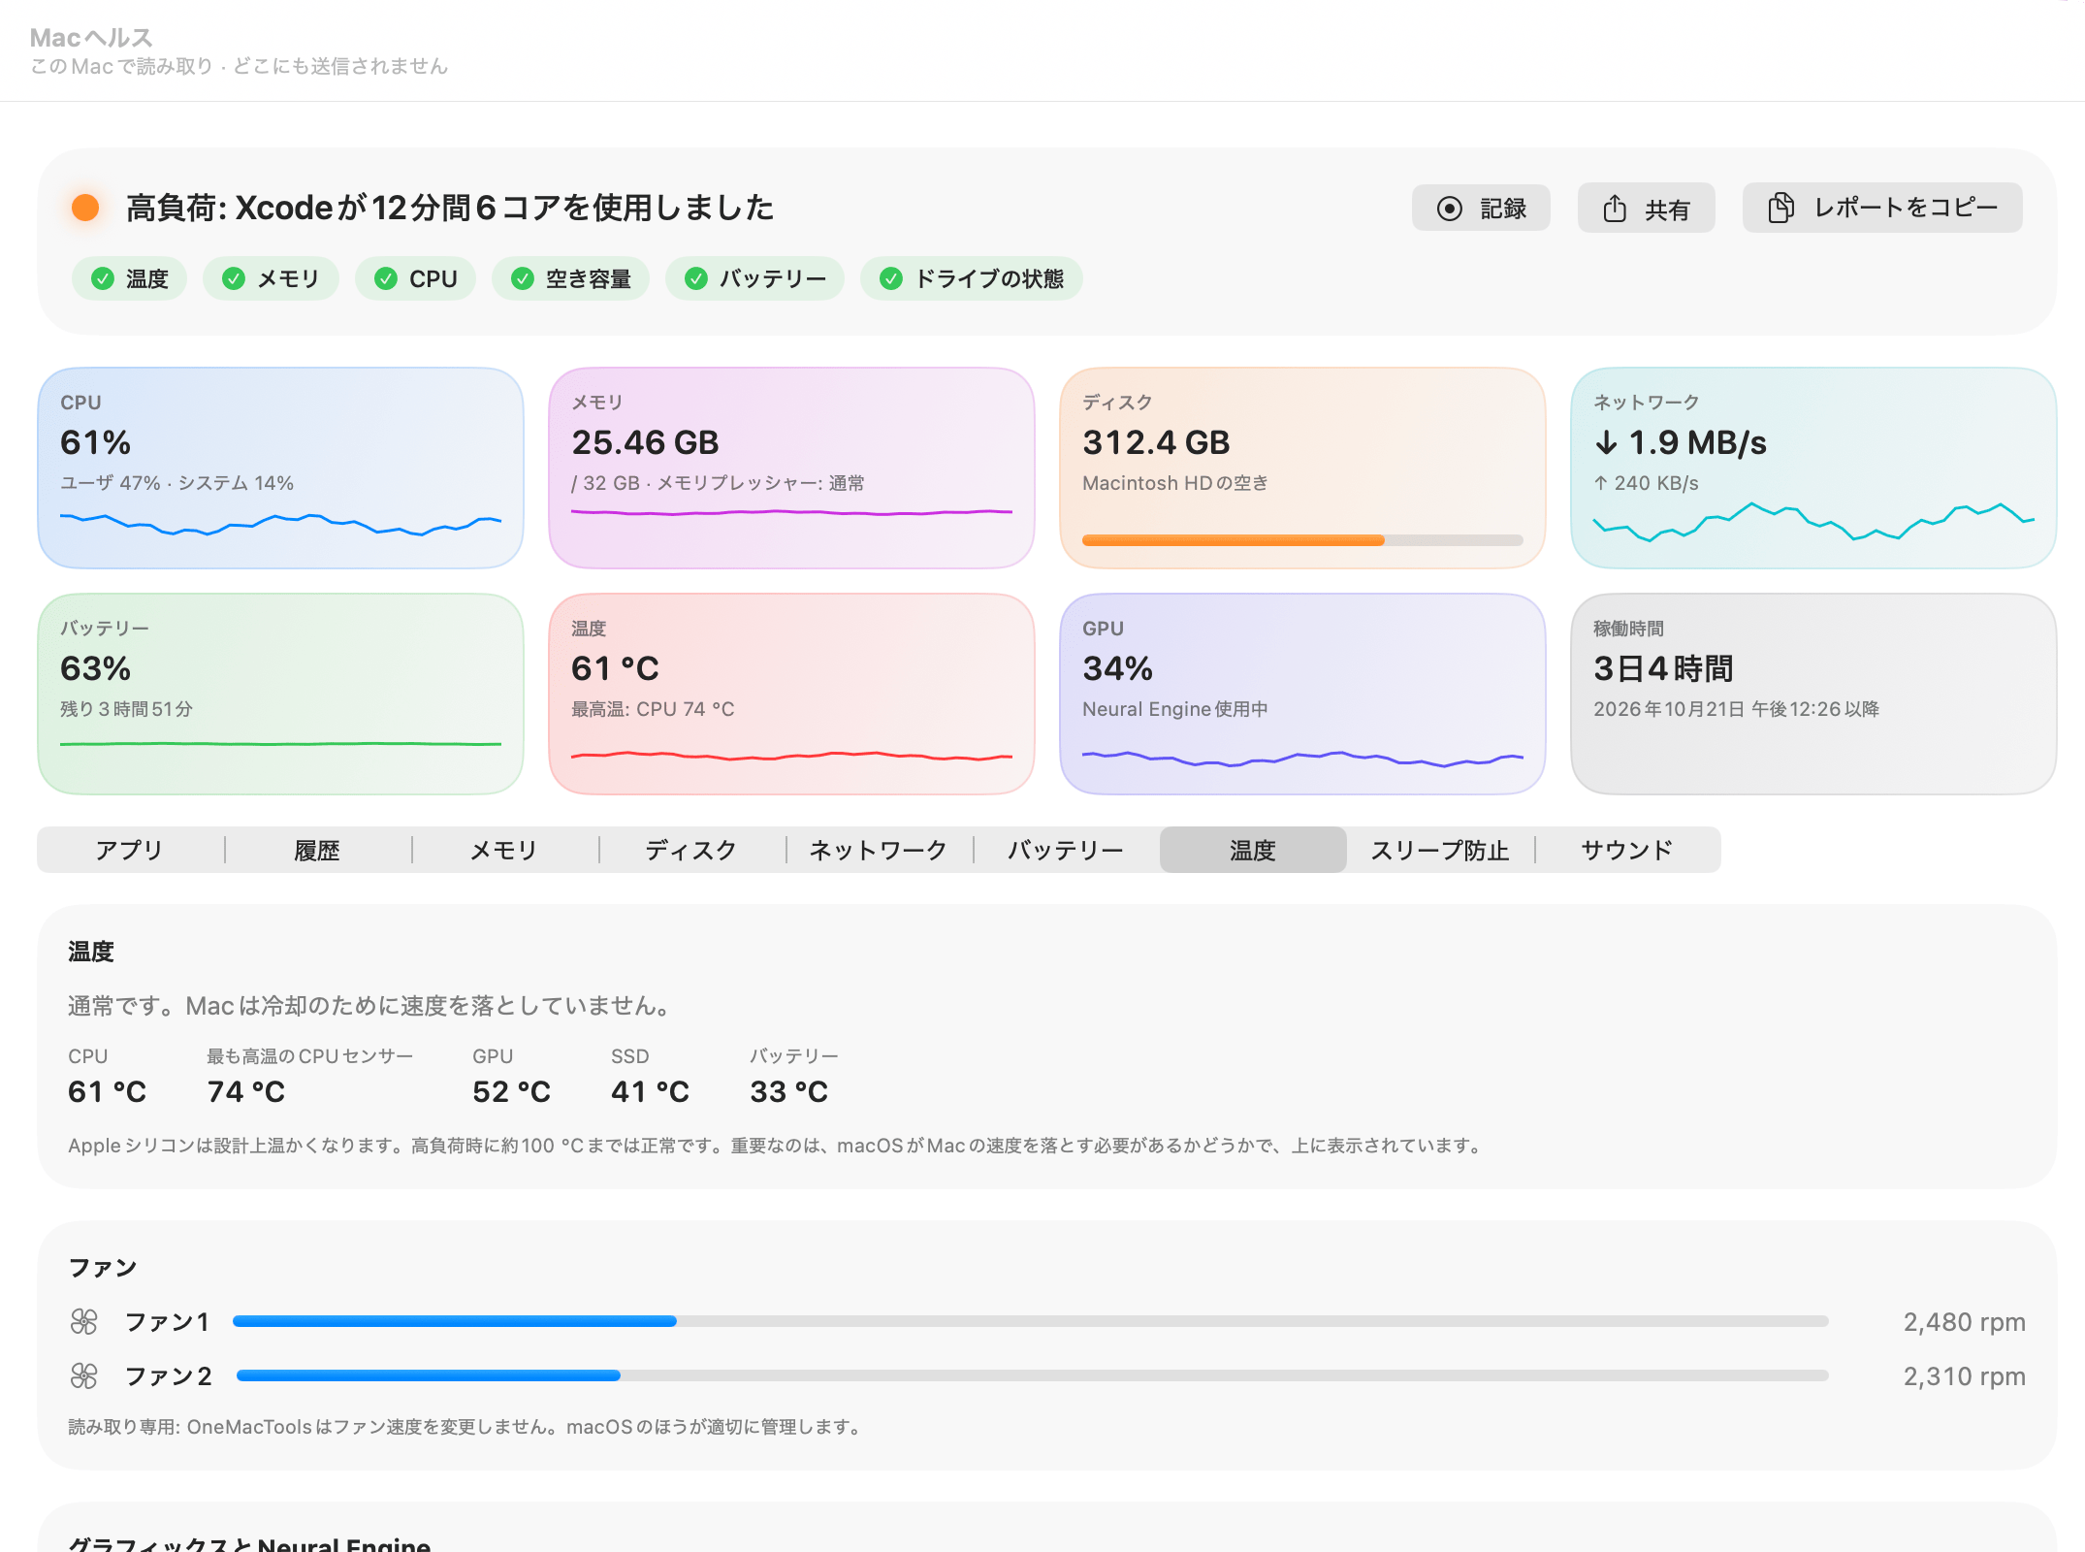Click the share arrow icon in 共有
Screen dimensions: 2085x1552
(x=1615, y=208)
